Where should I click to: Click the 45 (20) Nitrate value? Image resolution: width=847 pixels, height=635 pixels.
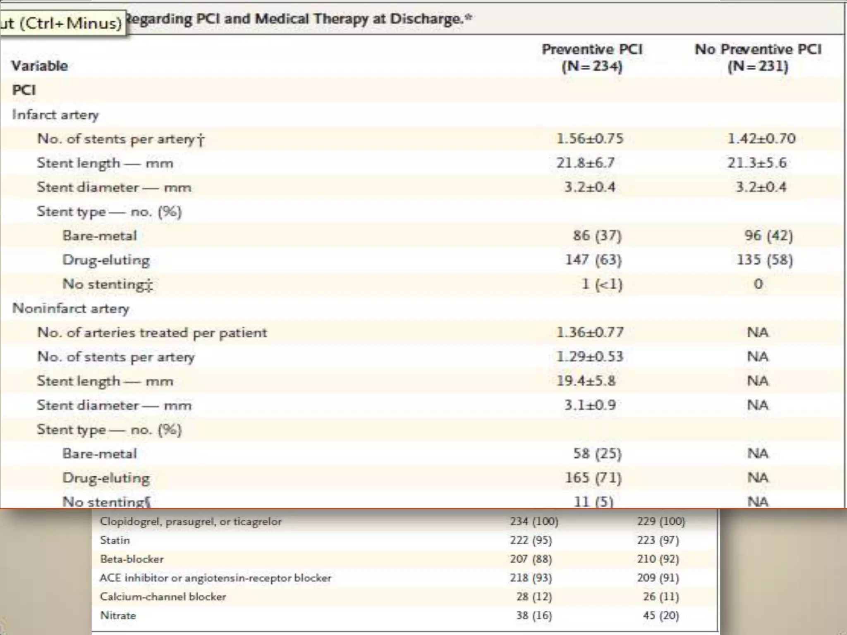tap(660, 616)
